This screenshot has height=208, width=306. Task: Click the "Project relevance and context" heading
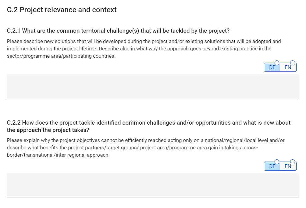[x=62, y=10]
